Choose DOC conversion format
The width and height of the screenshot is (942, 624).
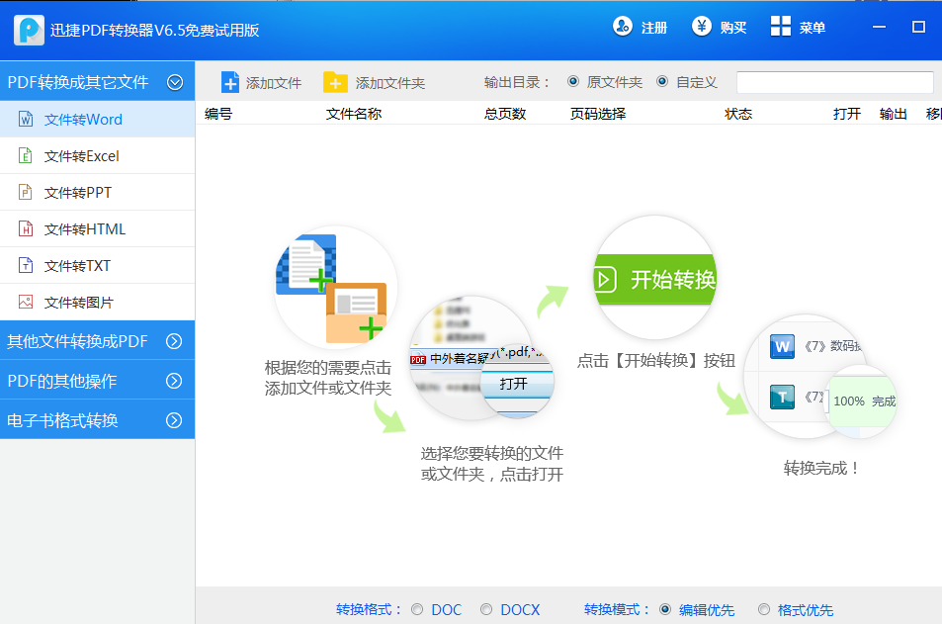(417, 609)
